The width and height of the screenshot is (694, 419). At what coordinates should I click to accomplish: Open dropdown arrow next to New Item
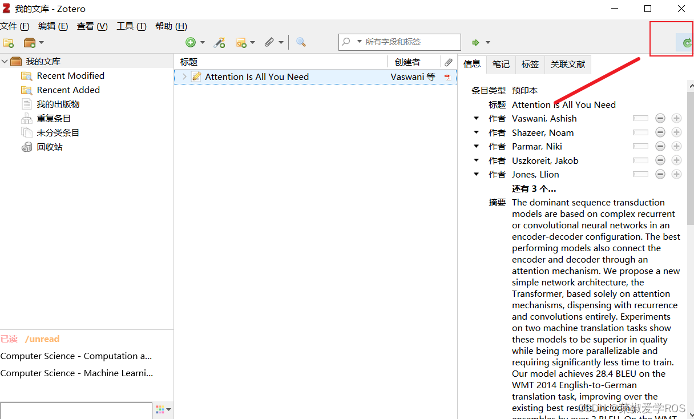[203, 43]
